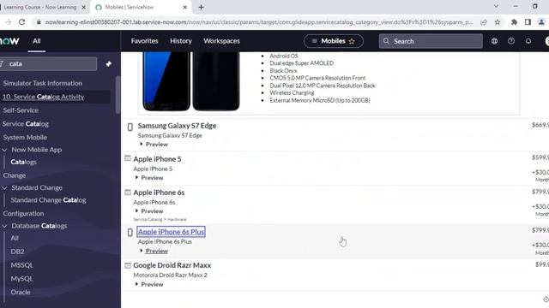Collapse the Database Catalogs group
This screenshot has height=308, width=549.
click(x=4, y=226)
